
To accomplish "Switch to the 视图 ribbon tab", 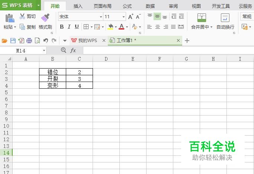I will click(196, 6).
